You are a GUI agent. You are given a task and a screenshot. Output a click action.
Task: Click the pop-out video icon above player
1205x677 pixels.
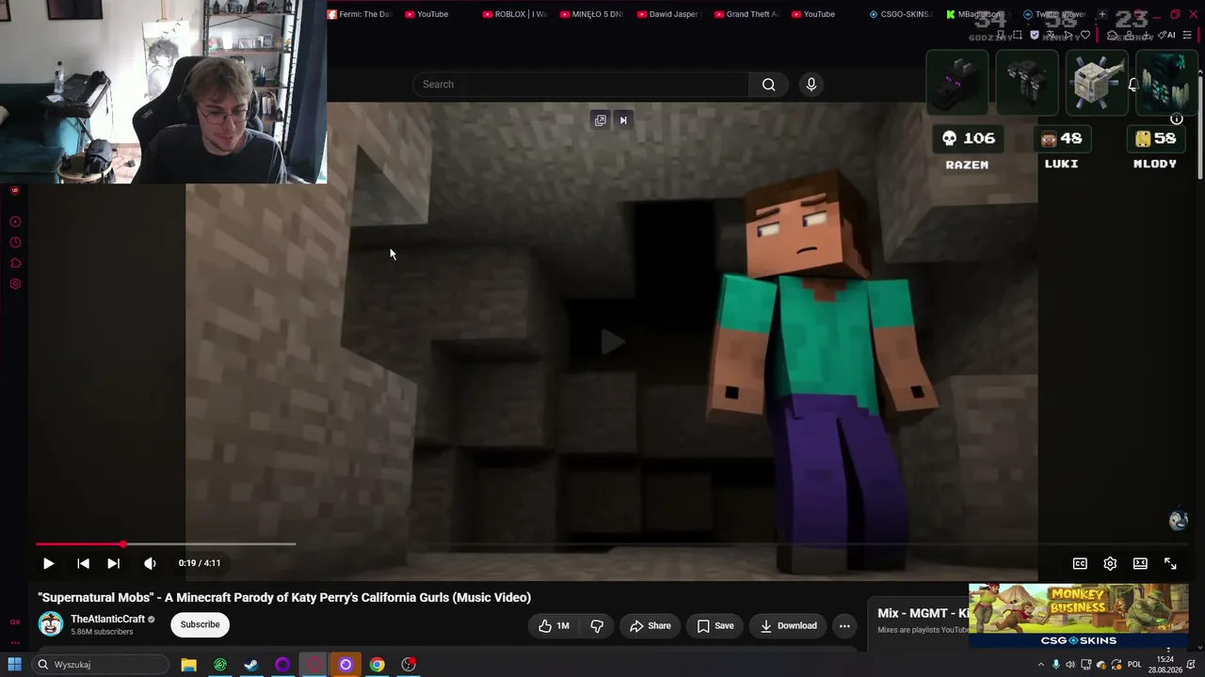[601, 120]
